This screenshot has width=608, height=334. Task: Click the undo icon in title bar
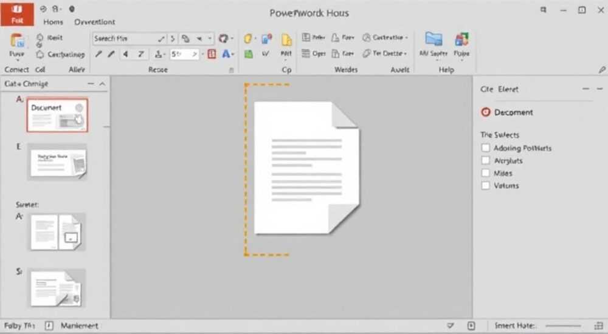(x=43, y=9)
